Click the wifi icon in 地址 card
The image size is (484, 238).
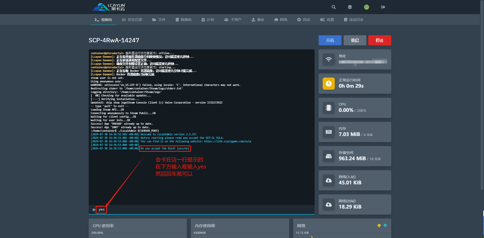pos(329,59)
